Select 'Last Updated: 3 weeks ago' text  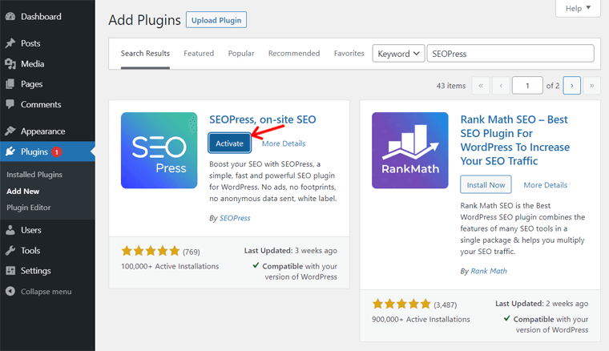[291, 251]
